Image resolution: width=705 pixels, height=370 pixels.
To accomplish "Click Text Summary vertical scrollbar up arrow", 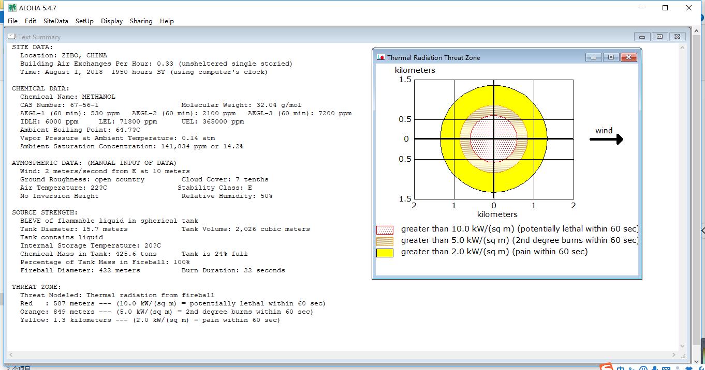I will coord(683,48).
